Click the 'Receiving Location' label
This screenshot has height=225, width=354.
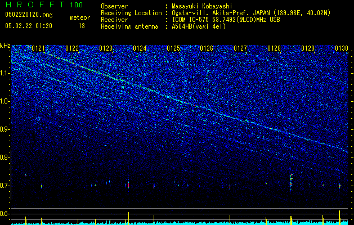coord(131,13)
